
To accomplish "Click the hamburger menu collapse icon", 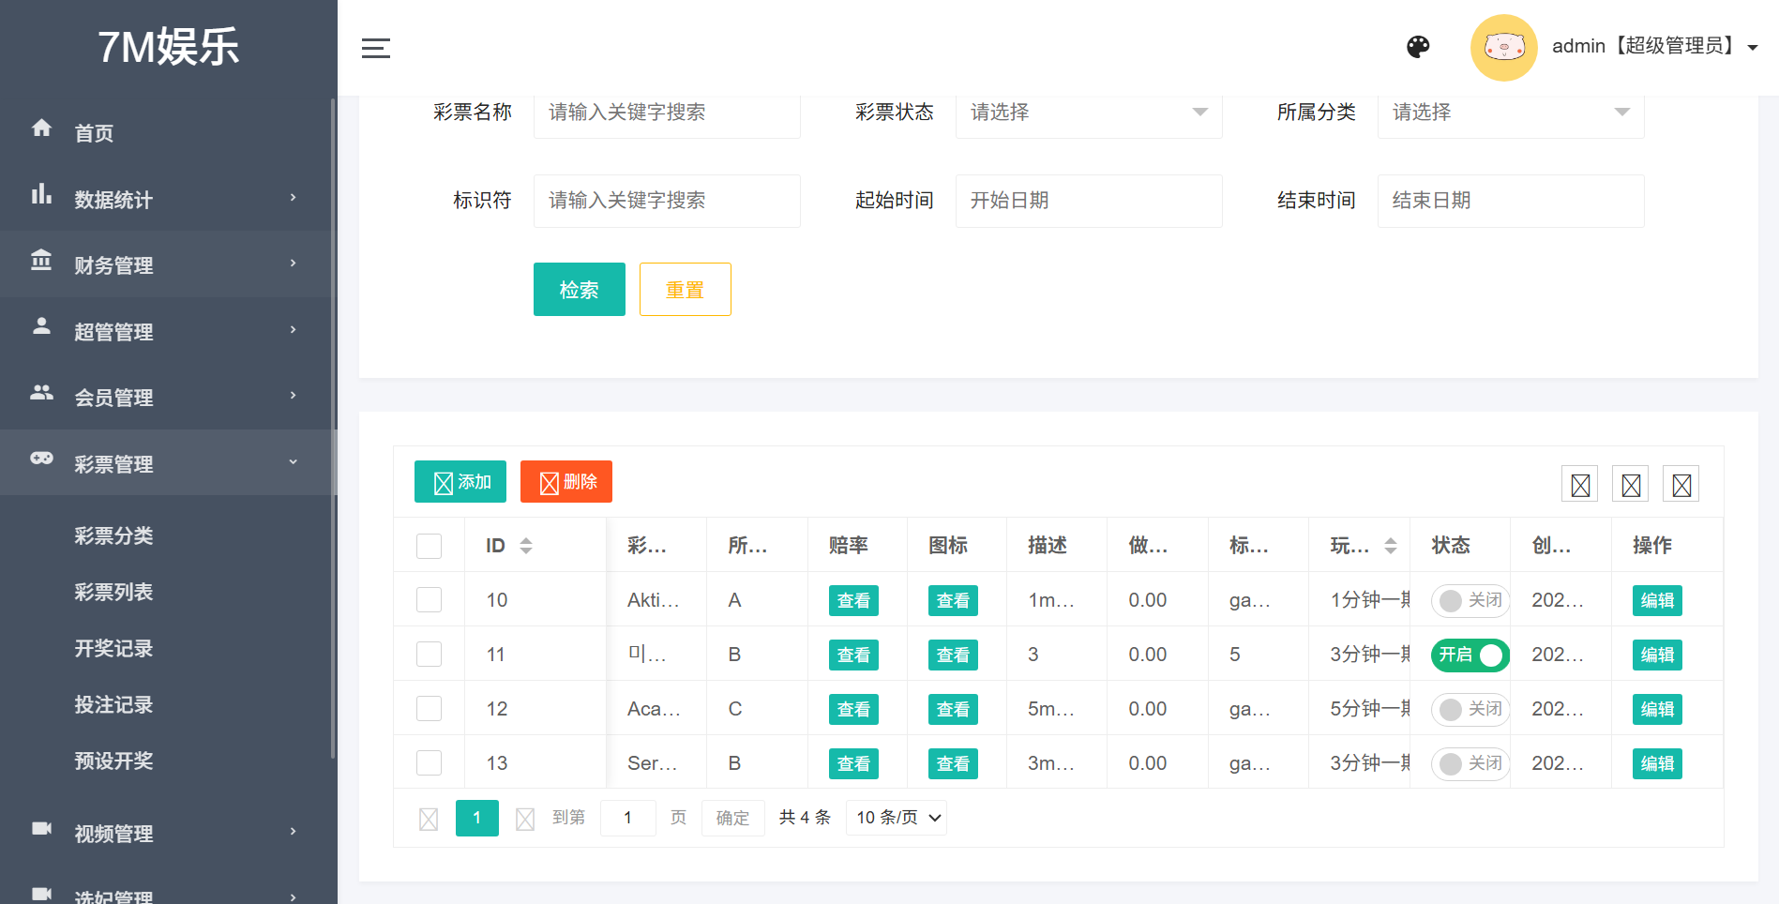I will click(x=375, y=48).
